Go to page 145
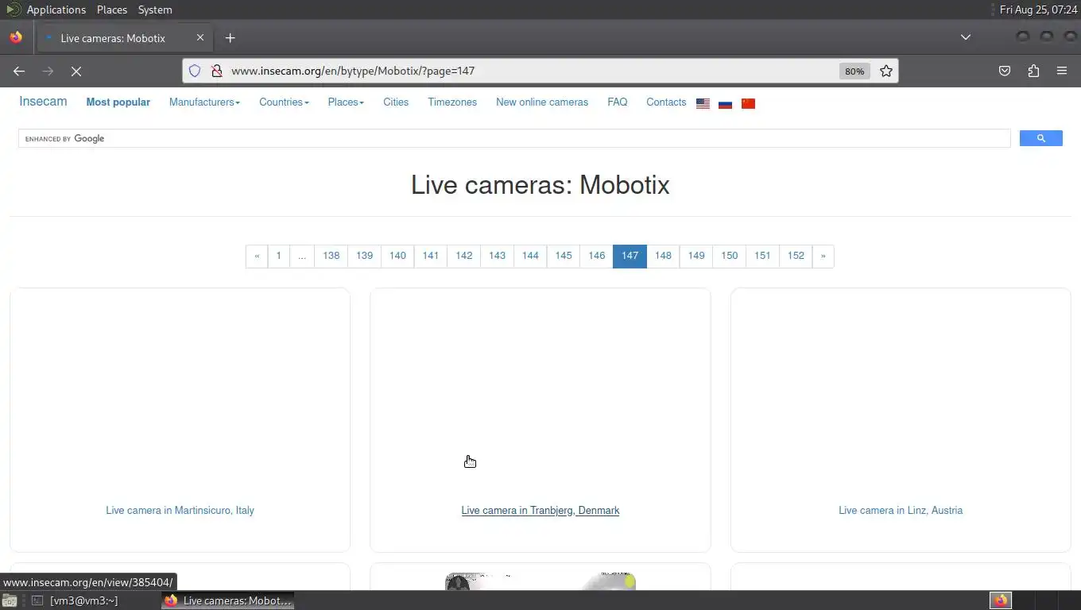 click(564, 256)
